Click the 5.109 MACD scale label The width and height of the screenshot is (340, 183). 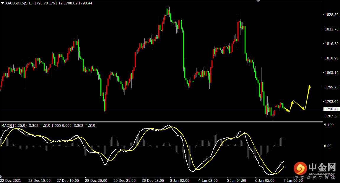coord(329,125)
